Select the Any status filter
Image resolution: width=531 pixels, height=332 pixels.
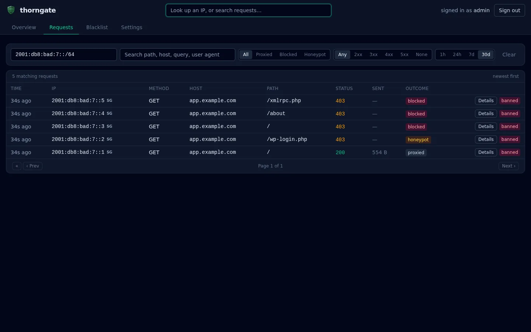[x=343, y=55]
